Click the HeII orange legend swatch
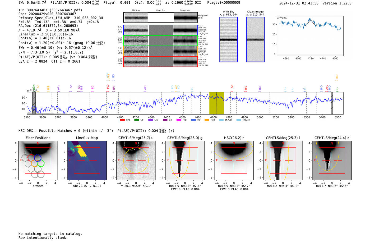This screenshot has height=252, width=370. coord(207,120)
